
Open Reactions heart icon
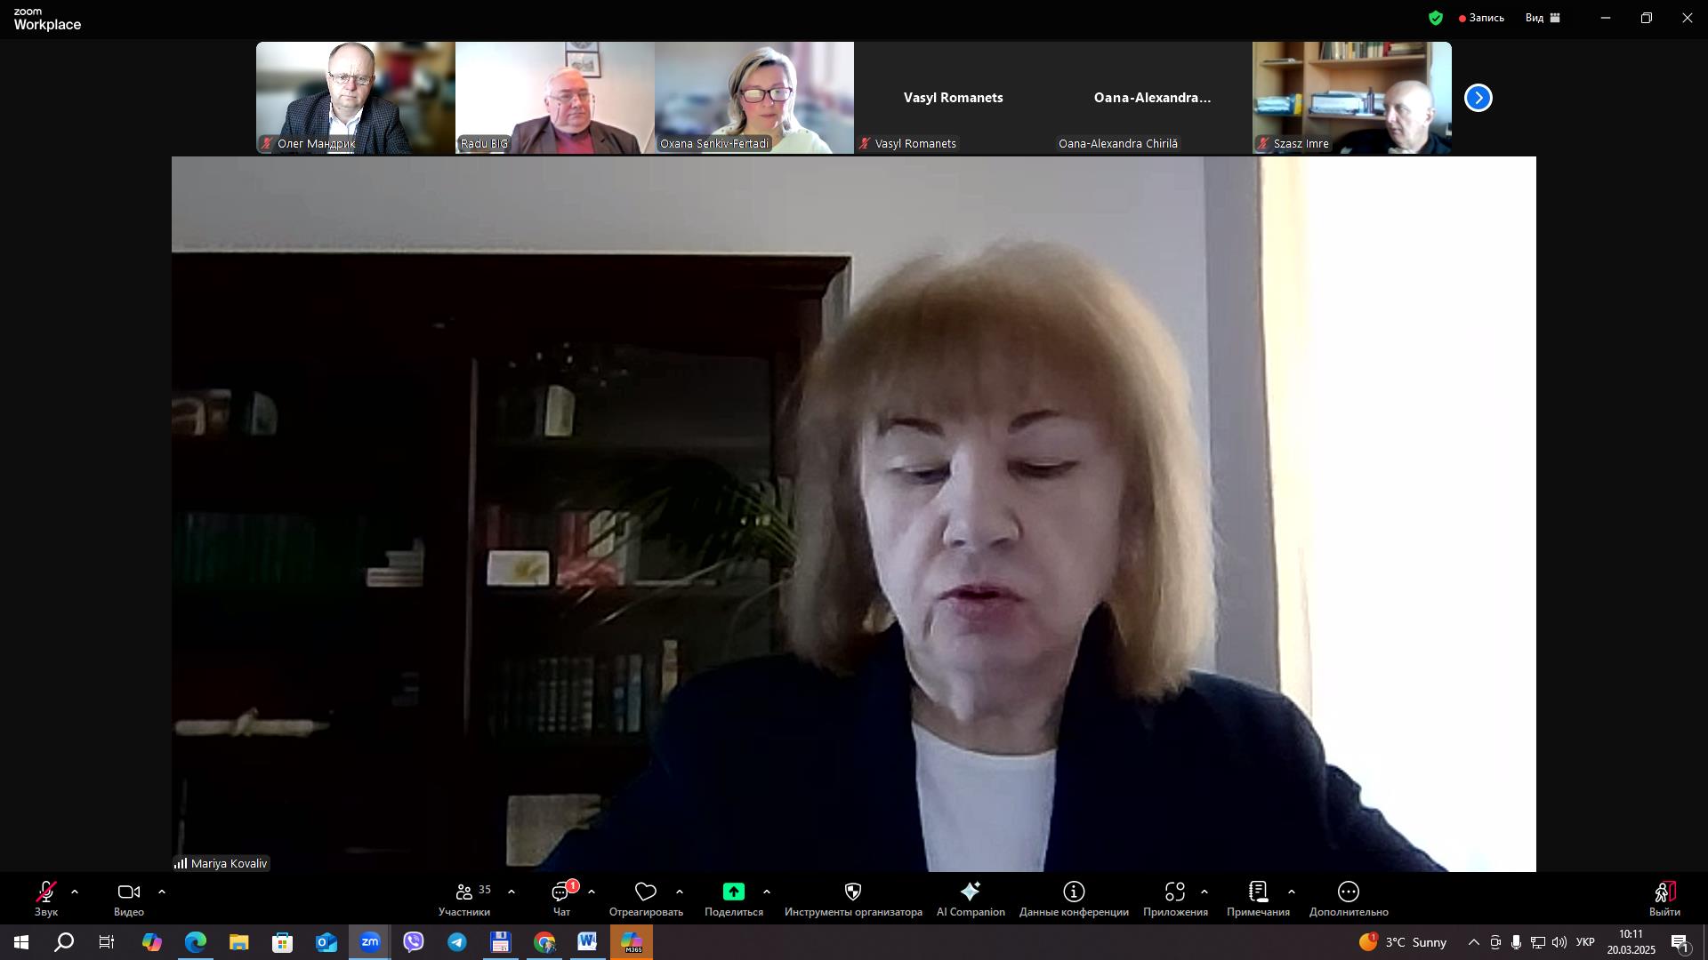coord(645,892)
